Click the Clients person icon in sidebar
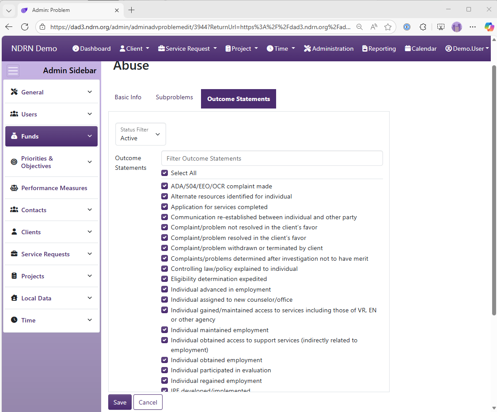This screenshot has width=497, height=412. point(14,232)
